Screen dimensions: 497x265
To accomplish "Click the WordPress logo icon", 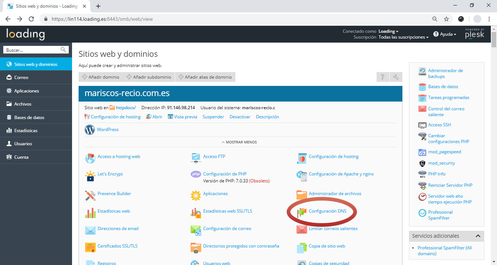I will pos(90,130).
